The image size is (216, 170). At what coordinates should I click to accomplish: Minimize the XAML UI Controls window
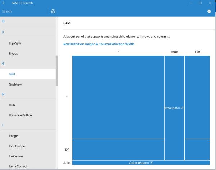pyautogui.click(x=190, y=3)
